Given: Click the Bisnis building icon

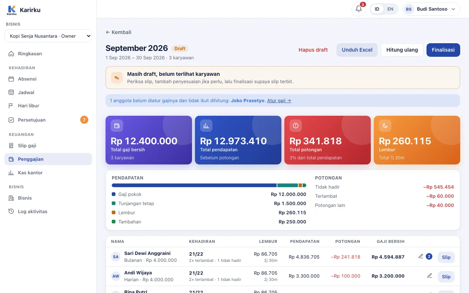Looking at the screenshot, I should (11, 198).
